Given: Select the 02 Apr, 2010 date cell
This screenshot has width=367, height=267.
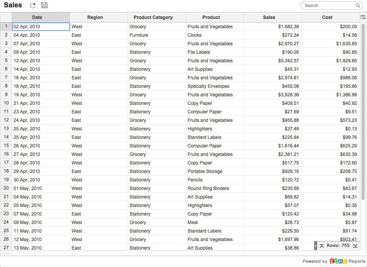Looking at the screenshot, I should pos(41,27).
